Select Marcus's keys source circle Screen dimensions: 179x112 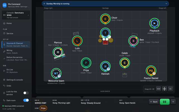(x=58, y=52)
